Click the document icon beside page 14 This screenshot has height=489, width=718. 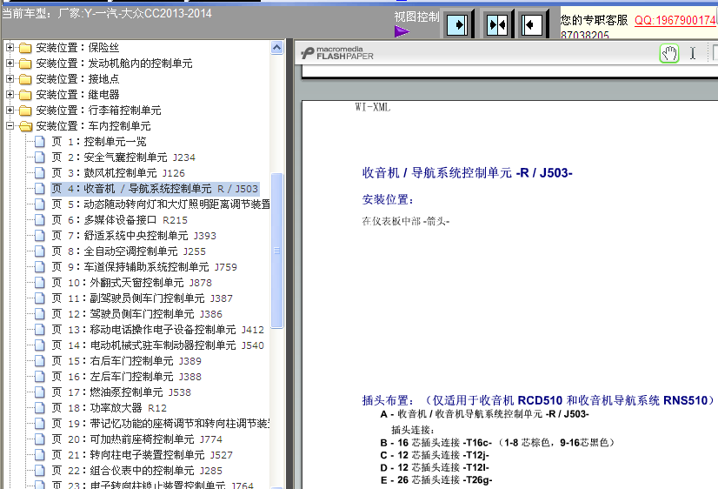pos(40,345)
